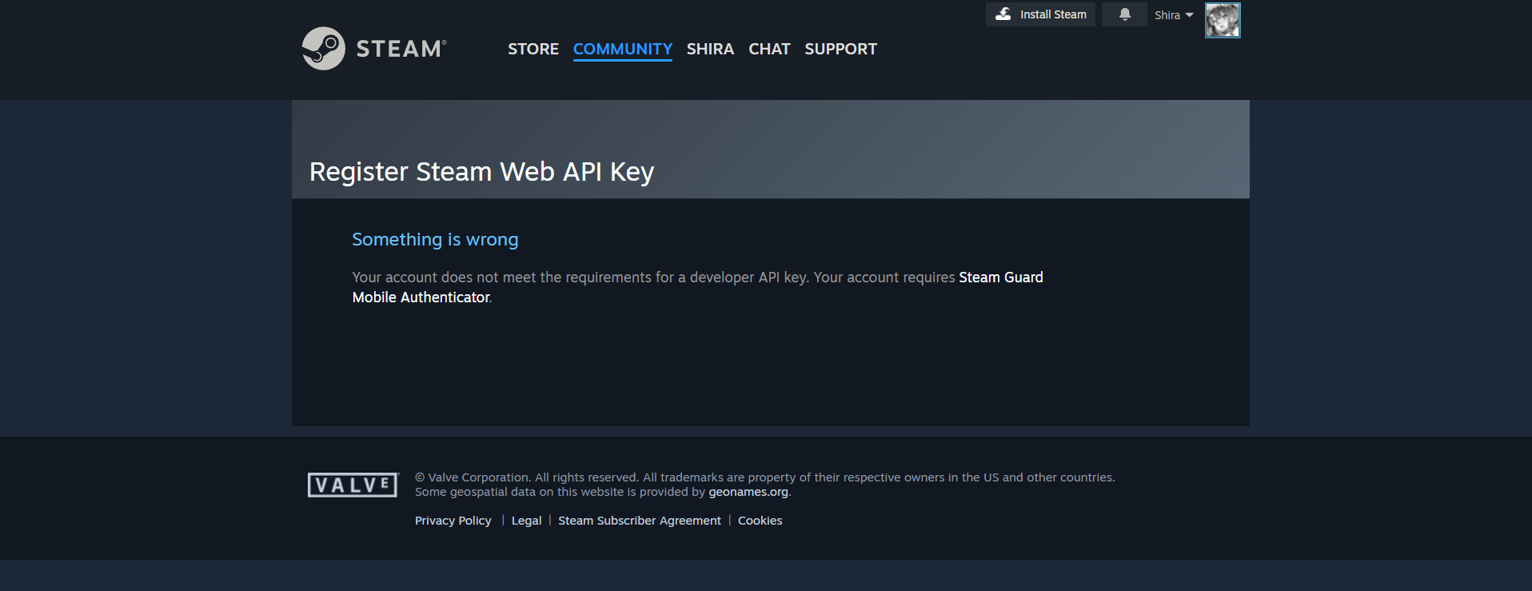Click the STEAM wordmark text
This screenshot has height=591, width=1532.
coord(401,49)
